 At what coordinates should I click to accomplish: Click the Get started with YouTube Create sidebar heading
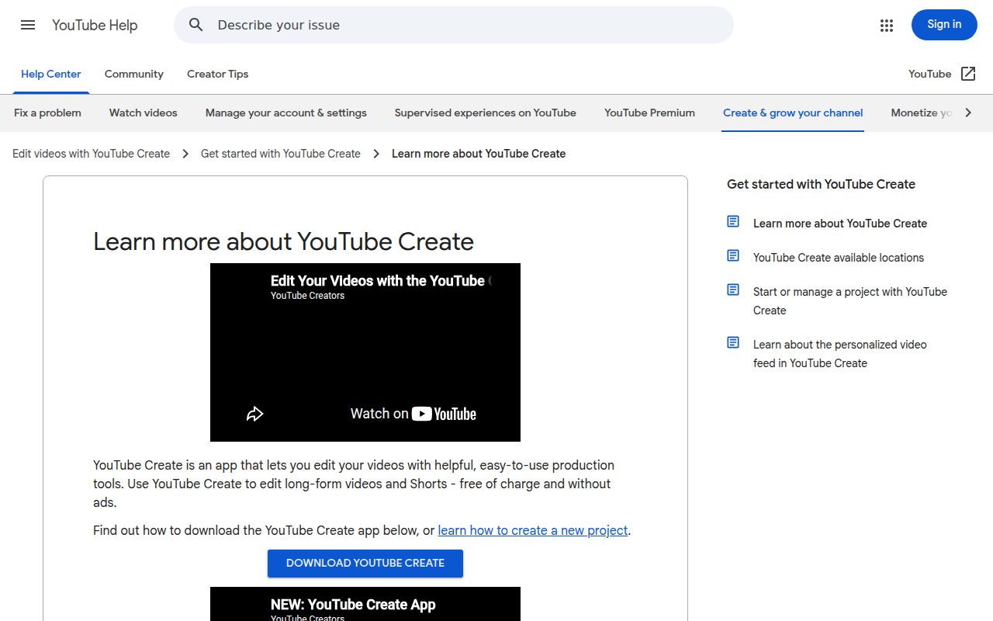(821, 184)
